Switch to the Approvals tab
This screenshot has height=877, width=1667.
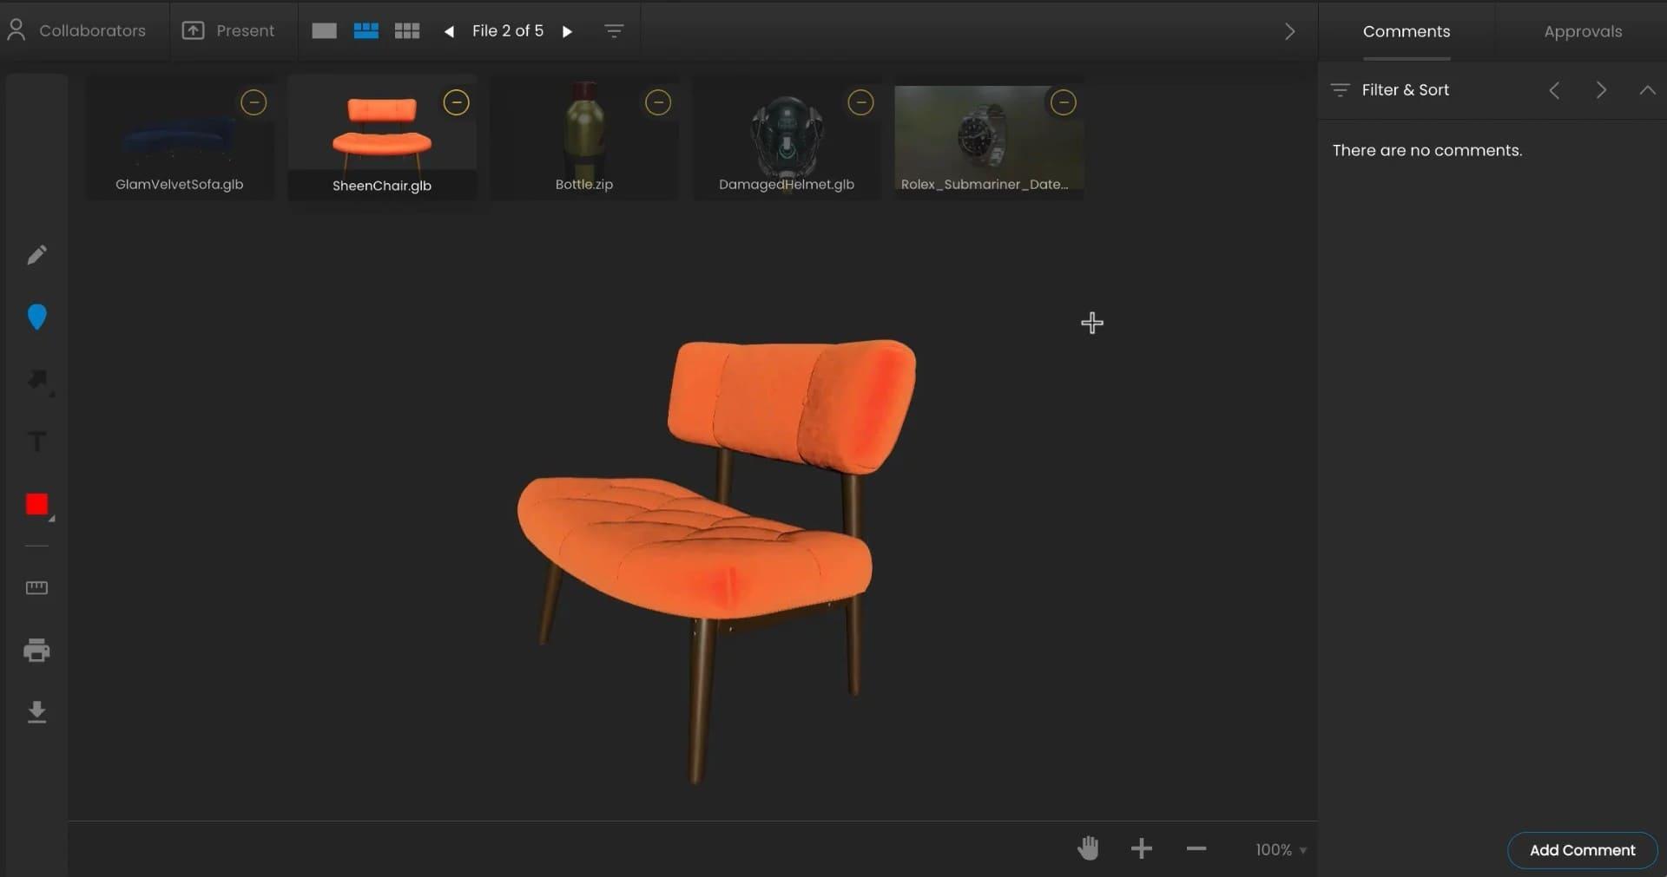1582,31
